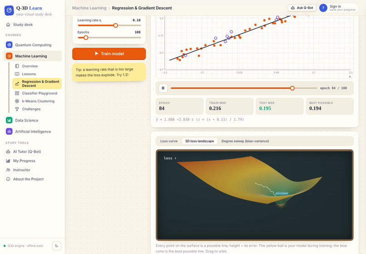Click the Instructor people icon
Viewport: 366px width, 254px height.
point(8,170)
